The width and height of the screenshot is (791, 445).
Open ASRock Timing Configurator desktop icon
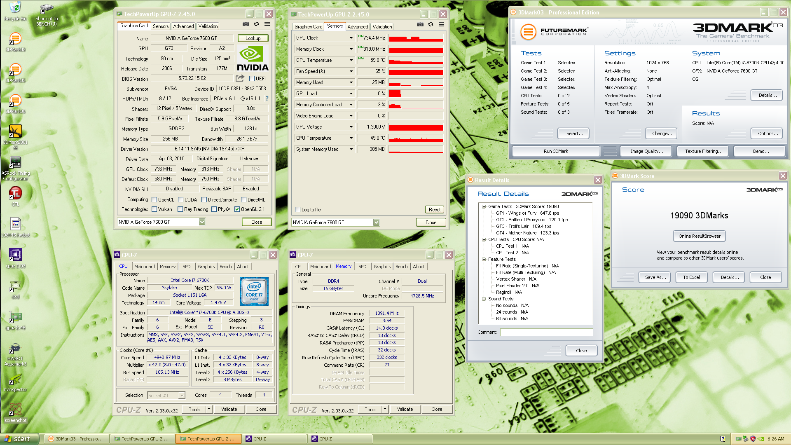point(15,169)
